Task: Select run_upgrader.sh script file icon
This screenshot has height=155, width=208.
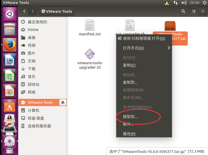Action: pyautogui.click(x=130, y=25)
